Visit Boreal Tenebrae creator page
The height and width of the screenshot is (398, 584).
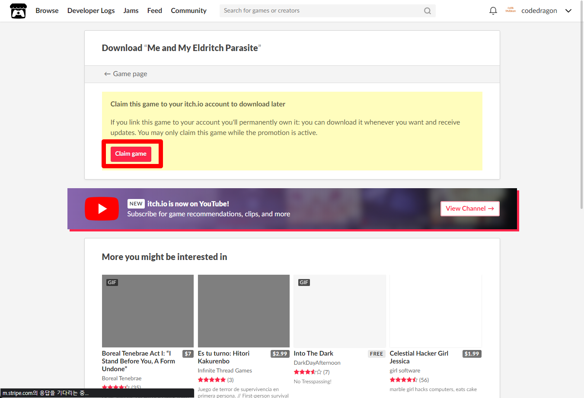pos(121,379)
